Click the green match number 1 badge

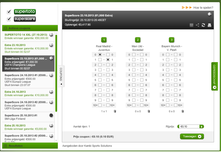coord(104,40)
